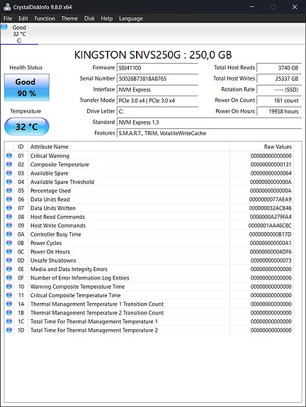Screen dimensions: 306x407
Task: Click the status dot for Unsafe Shutdowns
Action: pos(9,260)
